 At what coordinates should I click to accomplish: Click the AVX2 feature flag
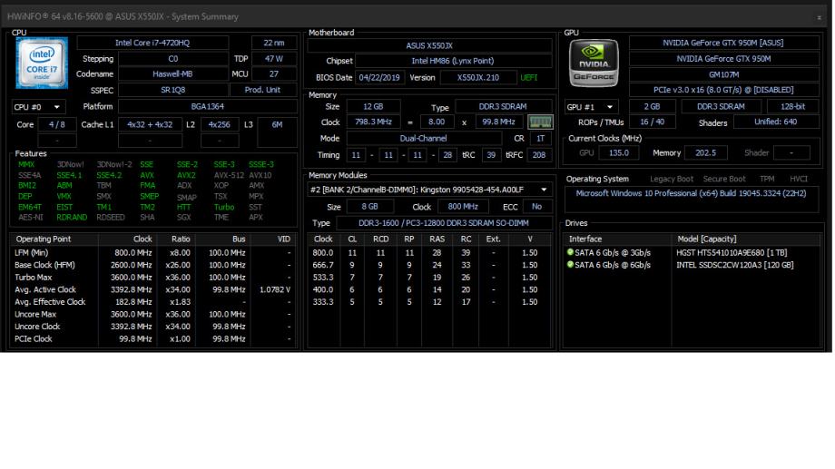186,175
